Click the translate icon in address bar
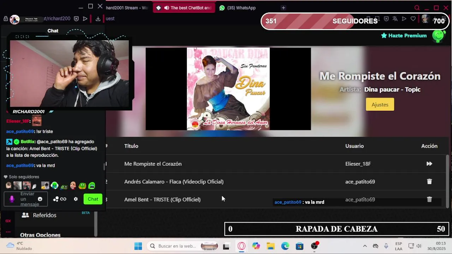This screenshot has width=452, height=254. (x=395, y=19)
